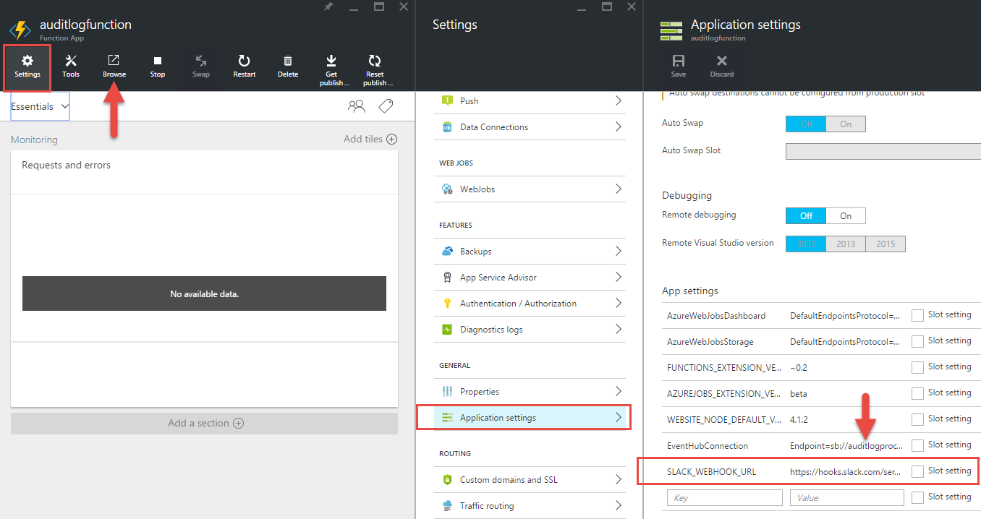981x519 pixels.
Task: Open the users/access icon beside Essentials
Action: coord(357,107)
